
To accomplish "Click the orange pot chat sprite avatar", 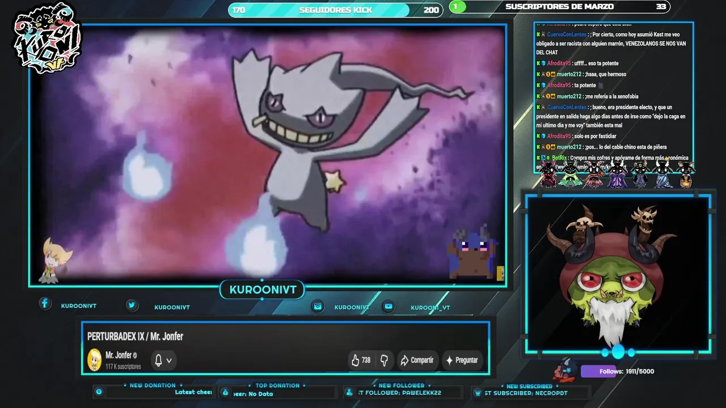I will tap(686, 175).
